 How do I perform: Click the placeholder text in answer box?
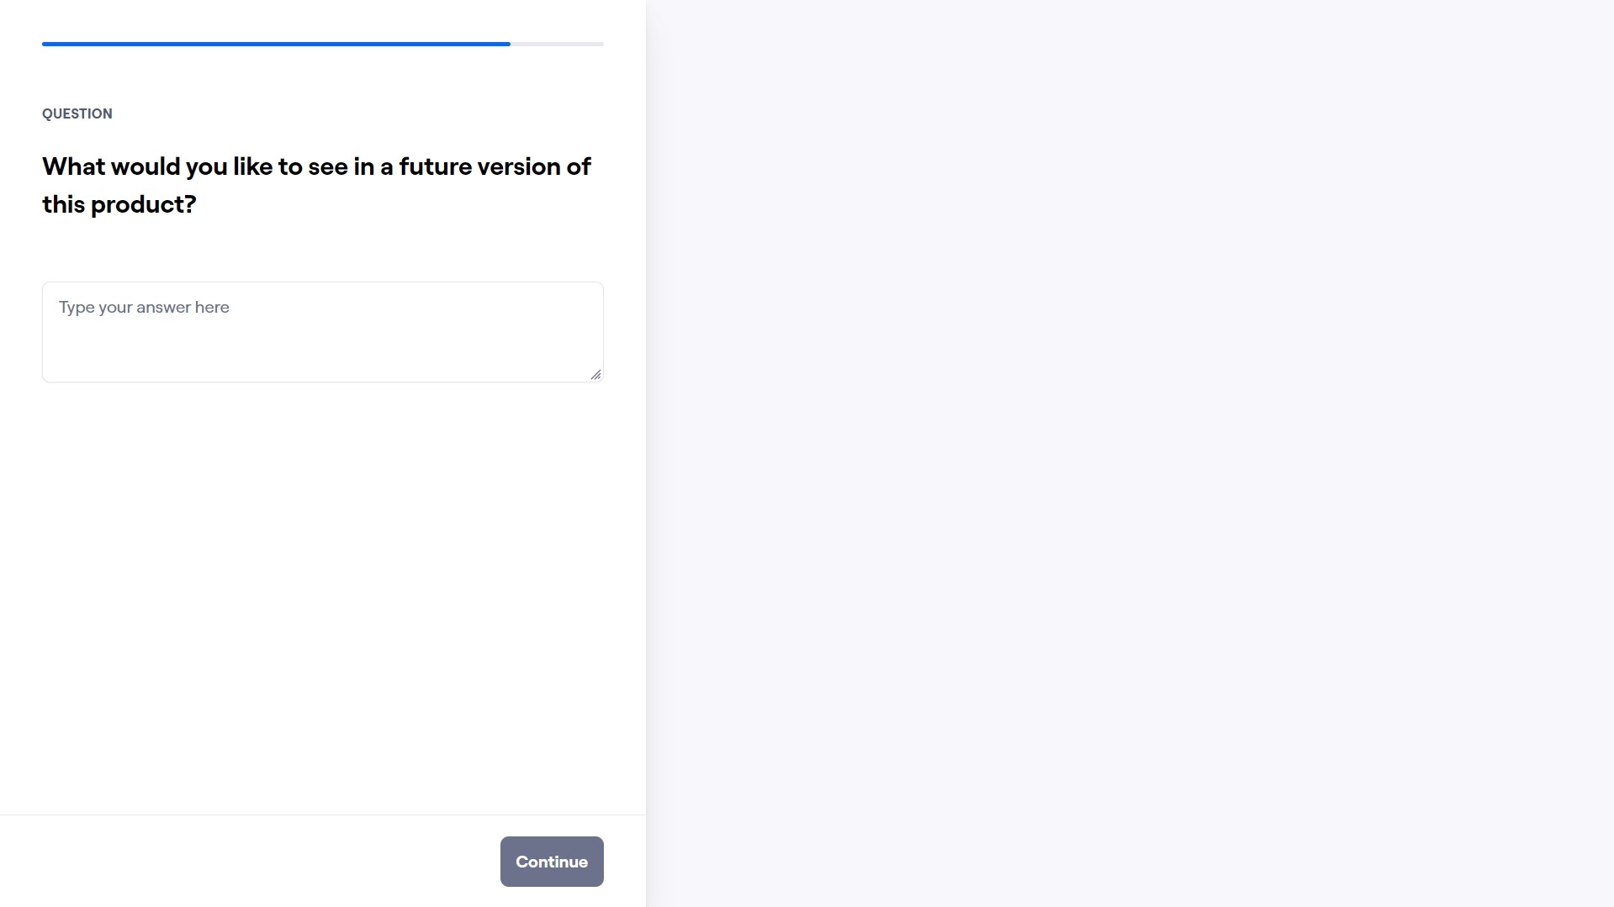tap(144, 307)
